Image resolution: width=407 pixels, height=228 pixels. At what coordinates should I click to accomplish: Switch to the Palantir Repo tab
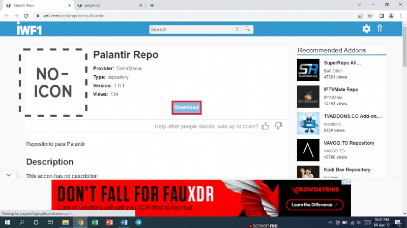point(38,5)
